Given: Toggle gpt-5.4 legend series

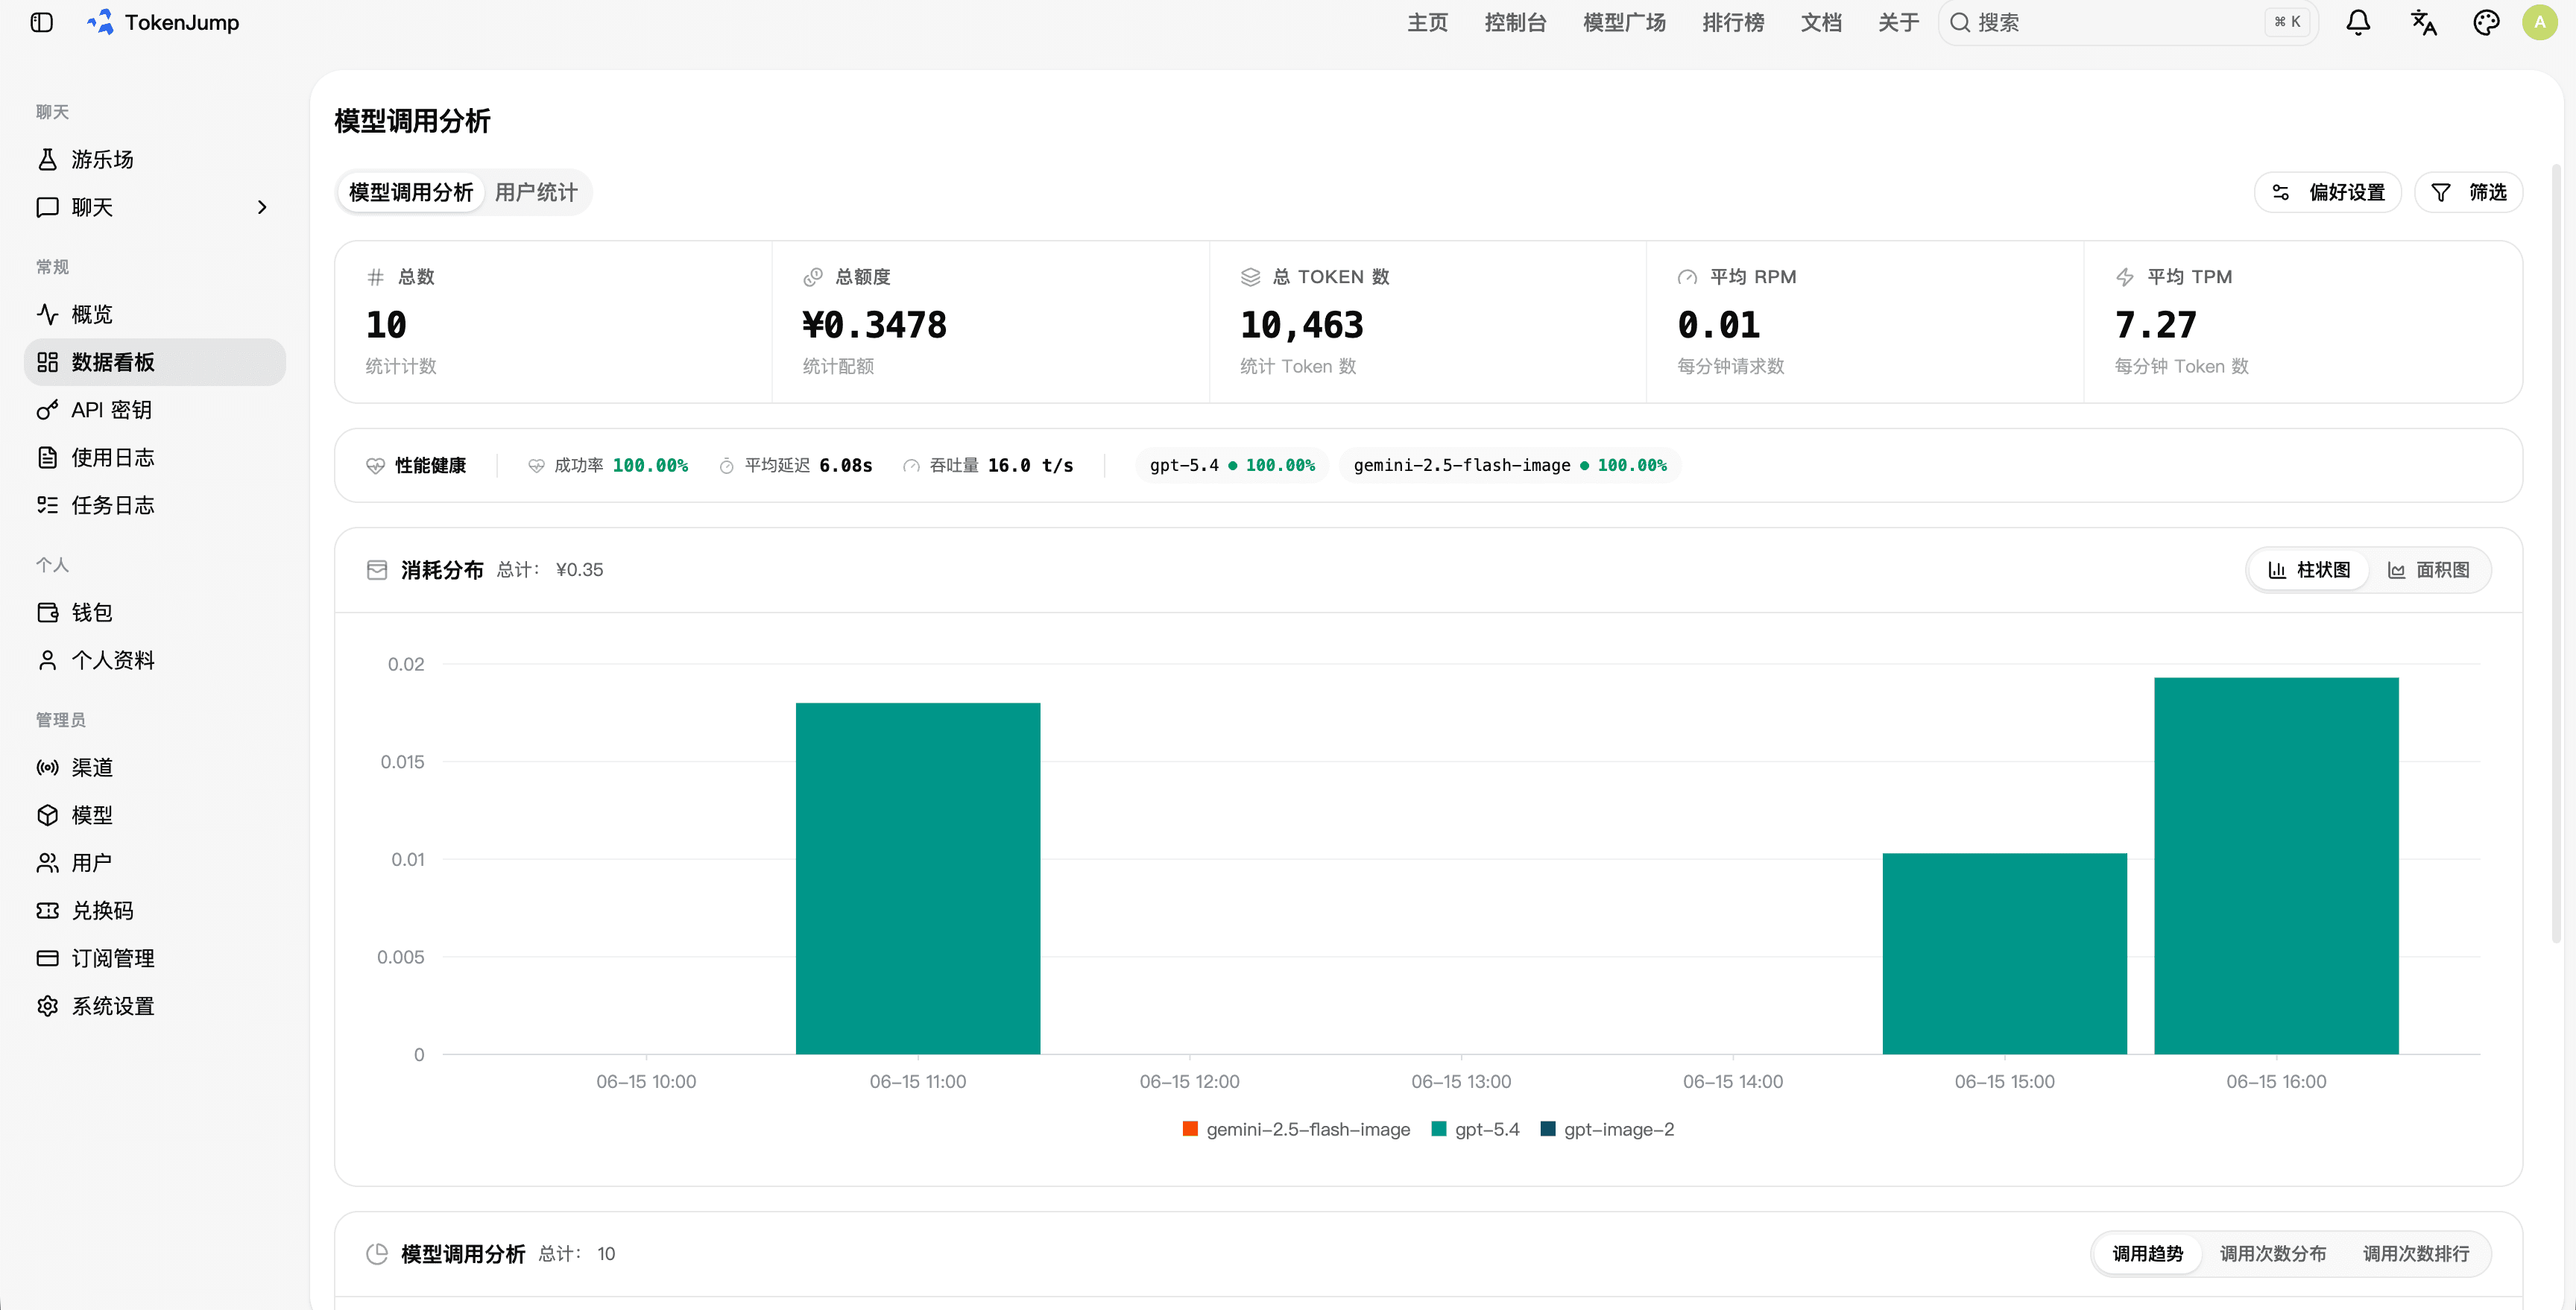Looking at the screenshot, I should click(x=1475, y=1129).
